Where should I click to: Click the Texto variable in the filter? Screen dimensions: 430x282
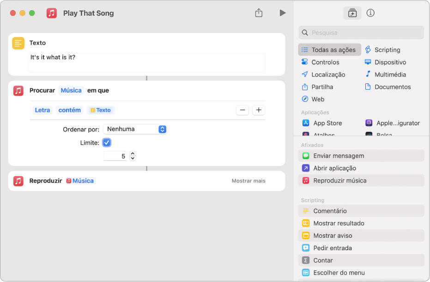(101, 110)
